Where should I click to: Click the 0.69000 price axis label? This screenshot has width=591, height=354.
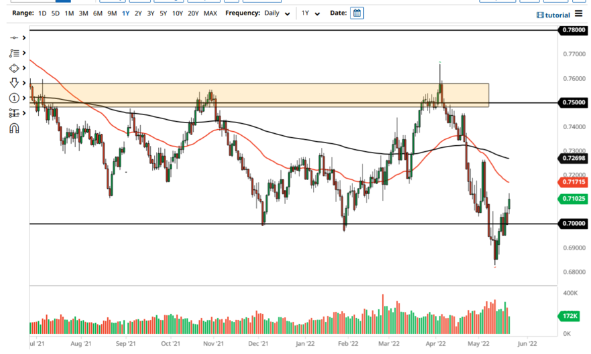pyautogui.click(x=574, y=248)
